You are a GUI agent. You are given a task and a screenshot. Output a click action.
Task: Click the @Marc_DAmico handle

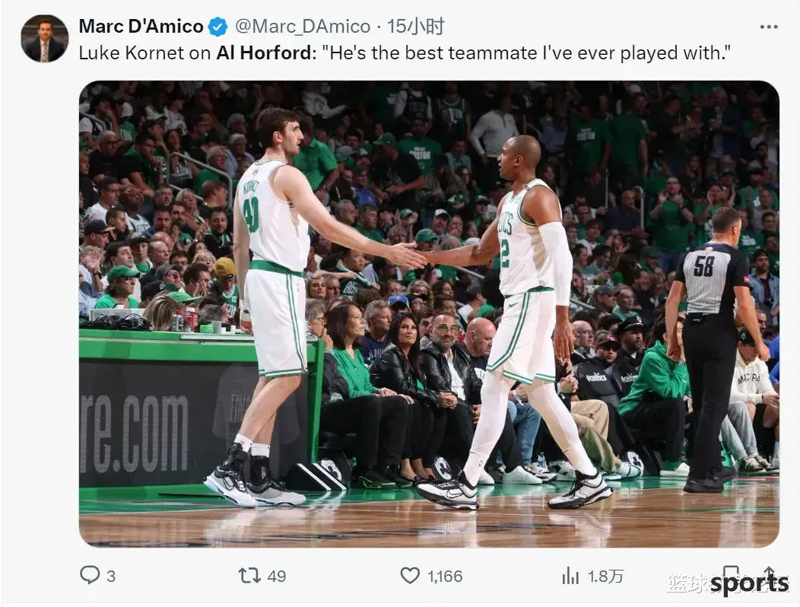point(303,27)
